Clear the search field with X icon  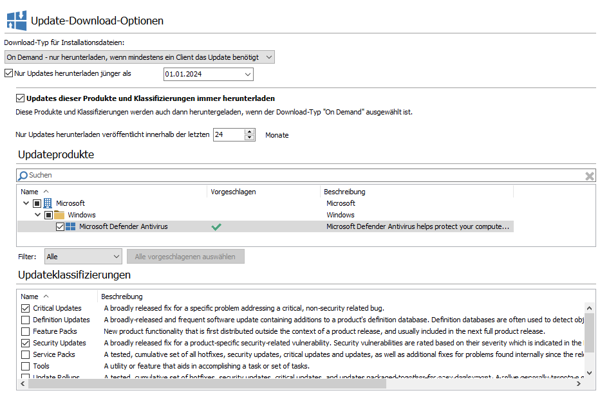click(x=589, y=176)
